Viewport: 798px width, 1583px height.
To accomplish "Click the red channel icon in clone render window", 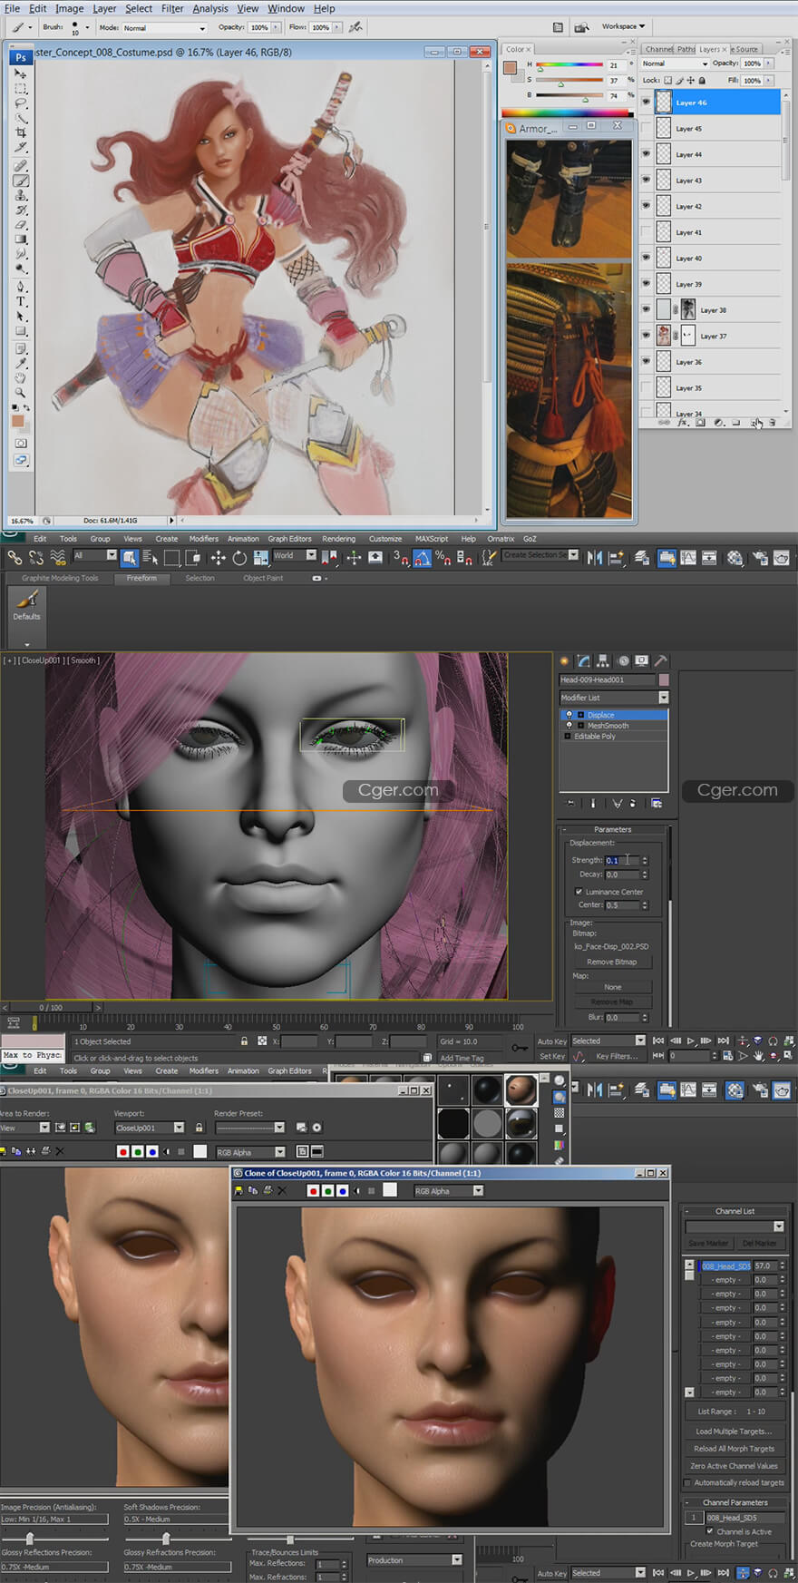I will pyautogui.click(x=313, y=1190).
